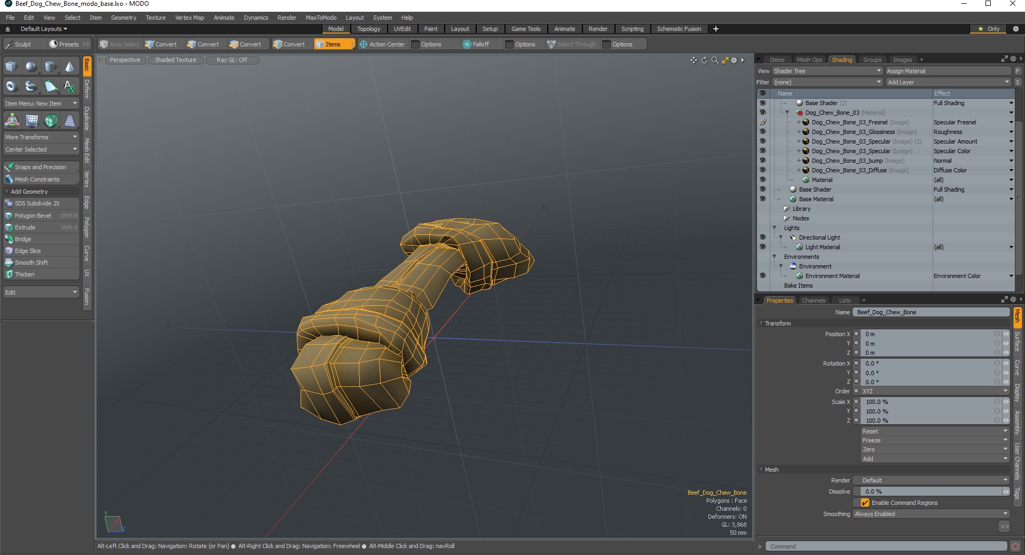
Task: Toggle visibility of Directional Light
Action: [x=762, y=237]
